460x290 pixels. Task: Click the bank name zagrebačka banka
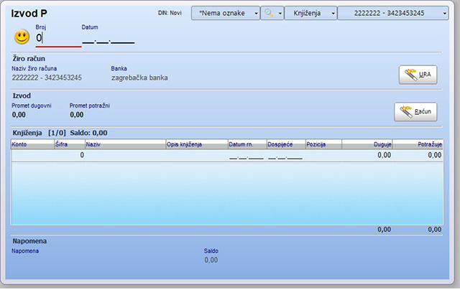[139, 78]
